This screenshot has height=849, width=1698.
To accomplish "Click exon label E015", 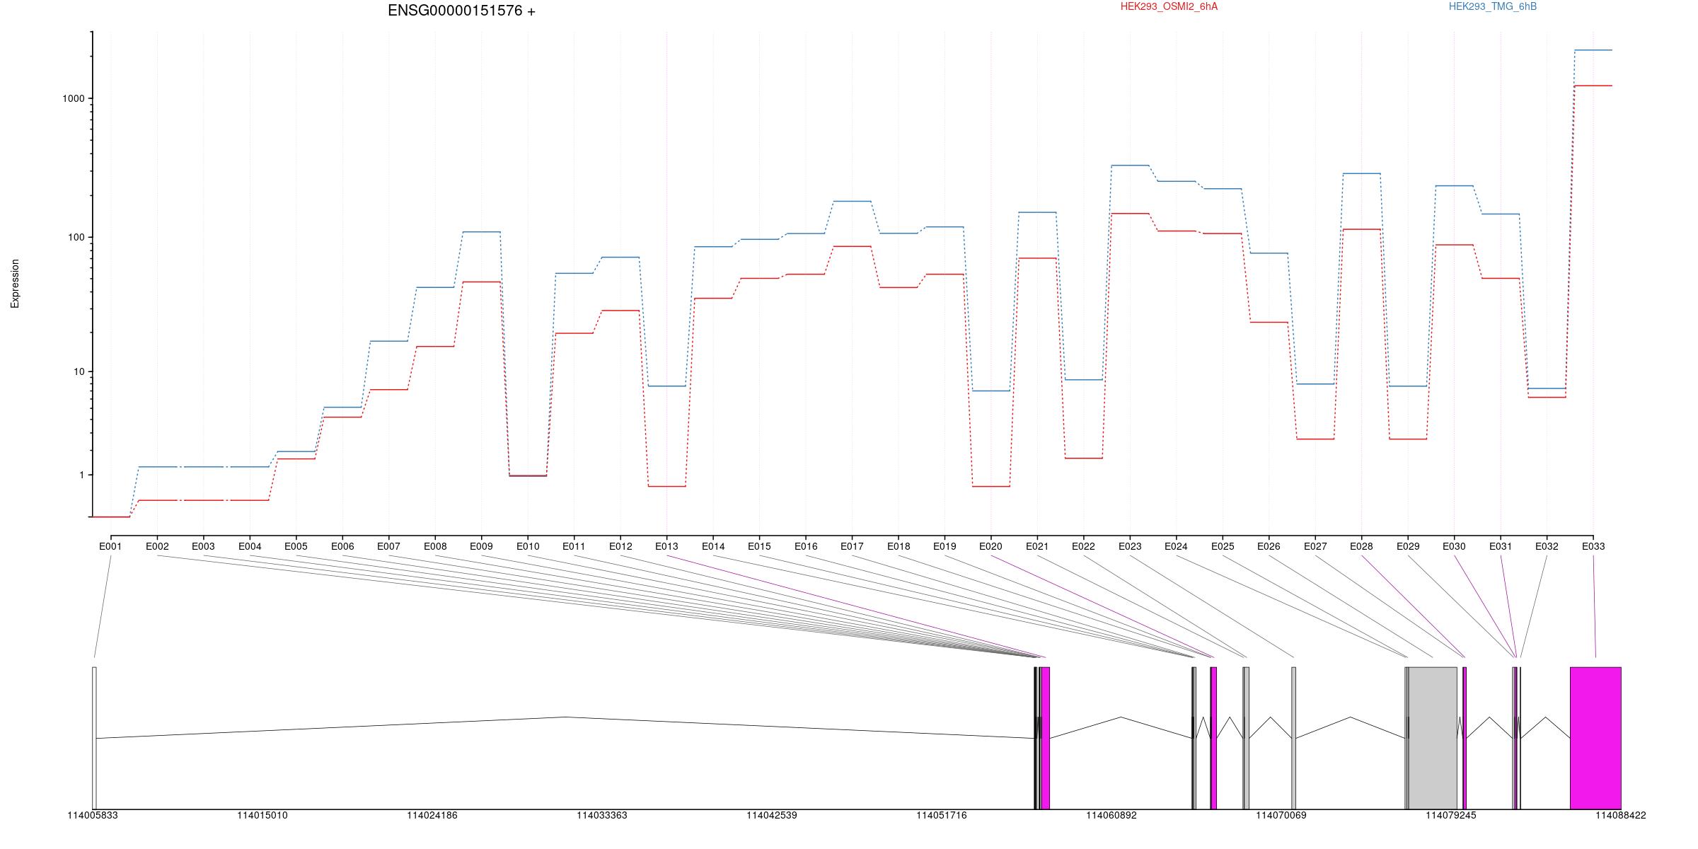I will (759, 546).
